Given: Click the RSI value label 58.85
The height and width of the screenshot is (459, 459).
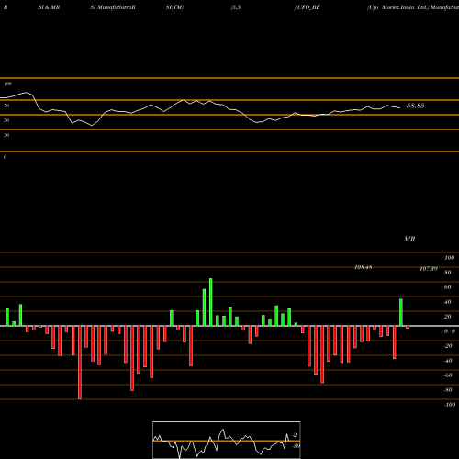Looking at the screenshot, I should click(x=415, y=106).
